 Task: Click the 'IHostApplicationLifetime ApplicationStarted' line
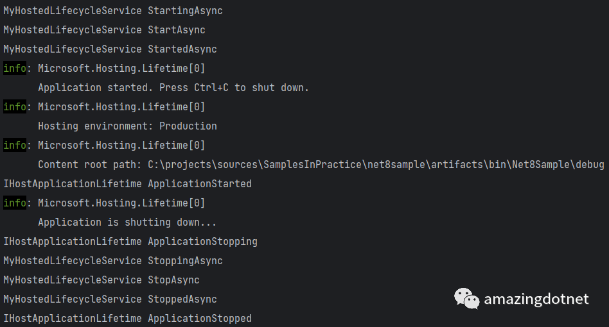127,184
